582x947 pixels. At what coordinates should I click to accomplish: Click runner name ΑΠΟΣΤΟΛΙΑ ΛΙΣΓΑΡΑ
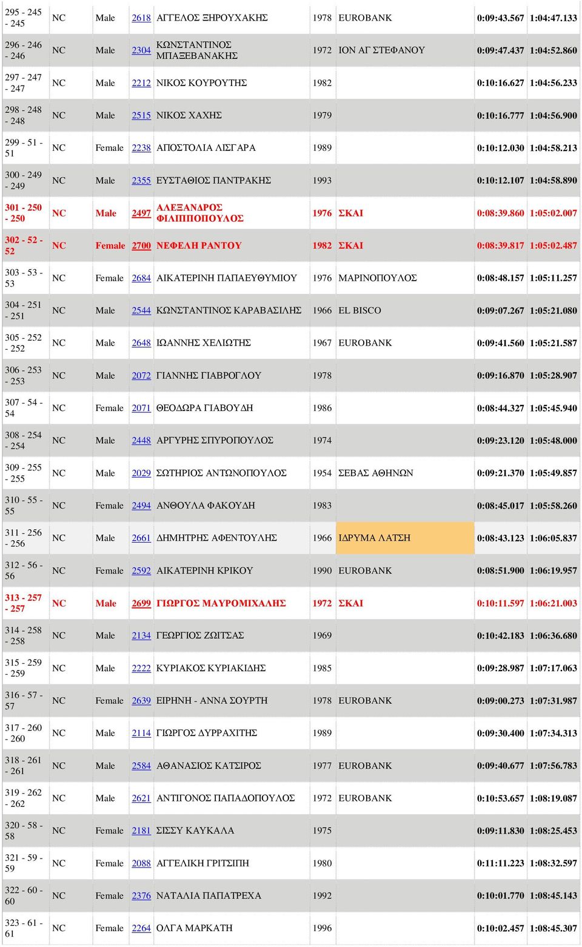click(206, 148)
